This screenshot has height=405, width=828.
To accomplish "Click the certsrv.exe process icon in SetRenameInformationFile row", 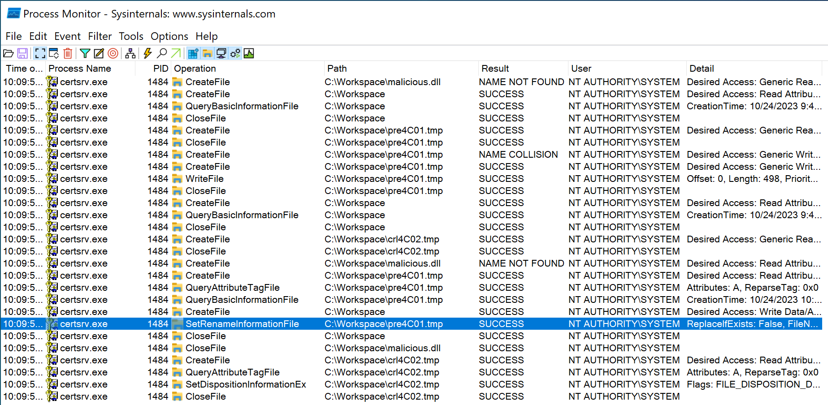I will [x=52, y=324].
